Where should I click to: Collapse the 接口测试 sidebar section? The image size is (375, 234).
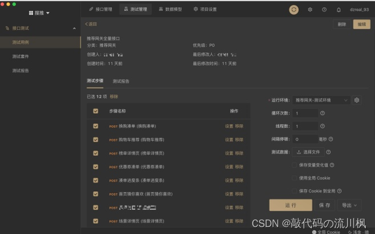75,29
